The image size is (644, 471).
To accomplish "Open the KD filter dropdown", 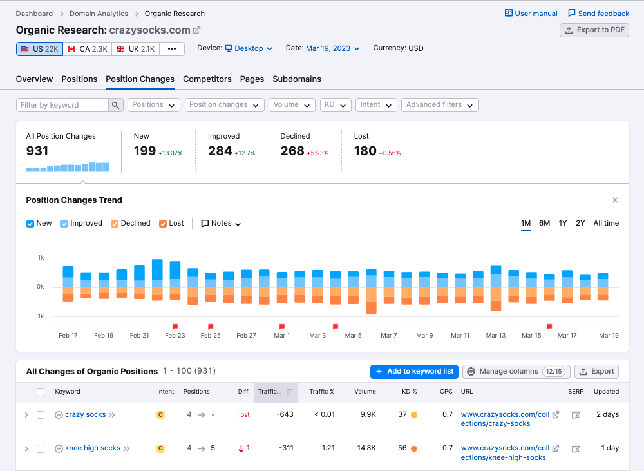I will [336, 105].
